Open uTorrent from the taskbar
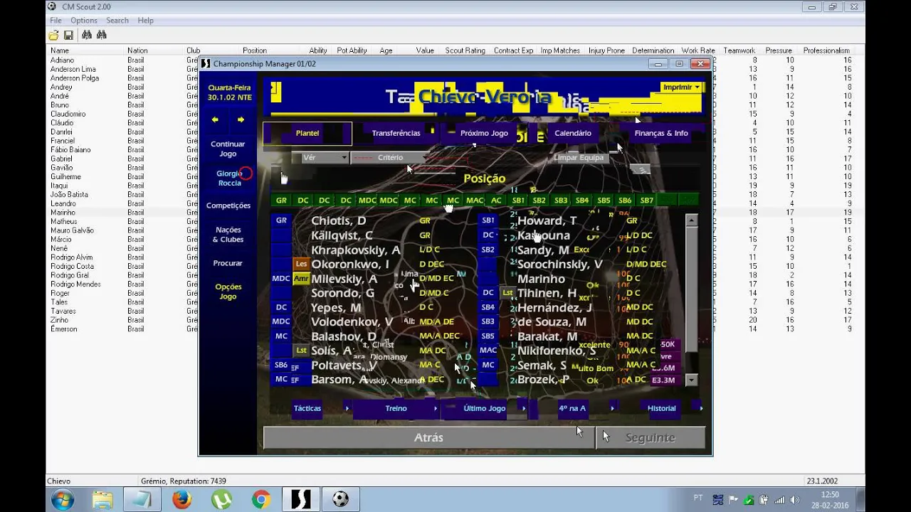This screenshot has width=911, height=512. tap(221, 499)
